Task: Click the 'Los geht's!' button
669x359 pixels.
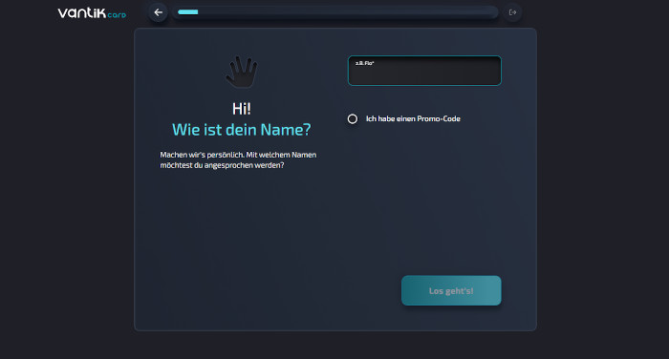Action: click(451, 290)
